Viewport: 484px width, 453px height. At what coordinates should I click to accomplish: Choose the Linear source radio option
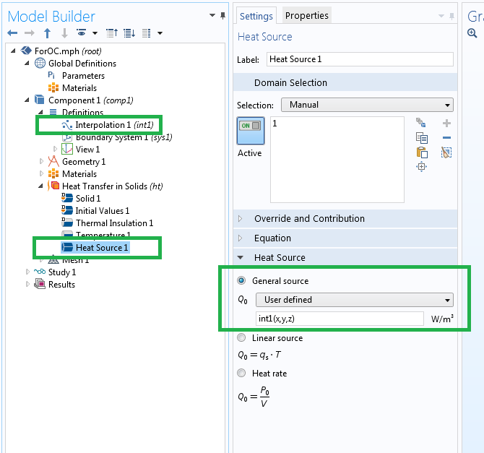pos(242,338)
